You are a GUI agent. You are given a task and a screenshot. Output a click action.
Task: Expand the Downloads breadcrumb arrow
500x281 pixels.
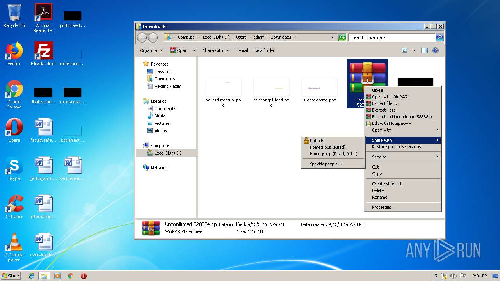295,37
